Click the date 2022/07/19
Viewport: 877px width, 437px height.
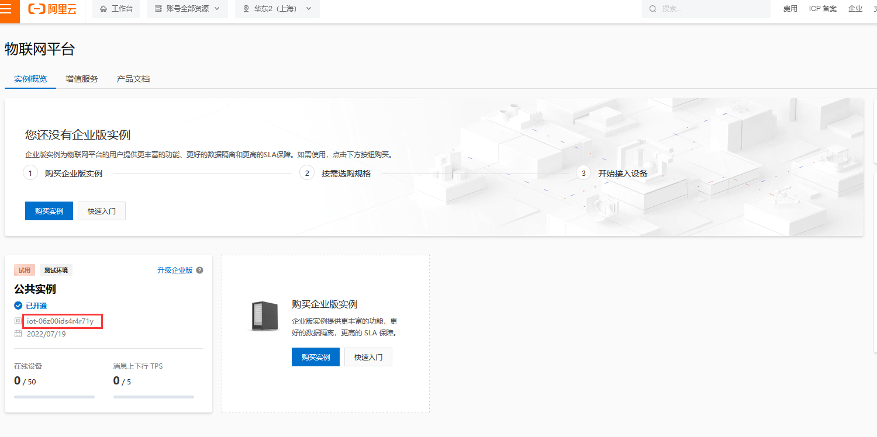pyautogui.click(x=46, y=334)
